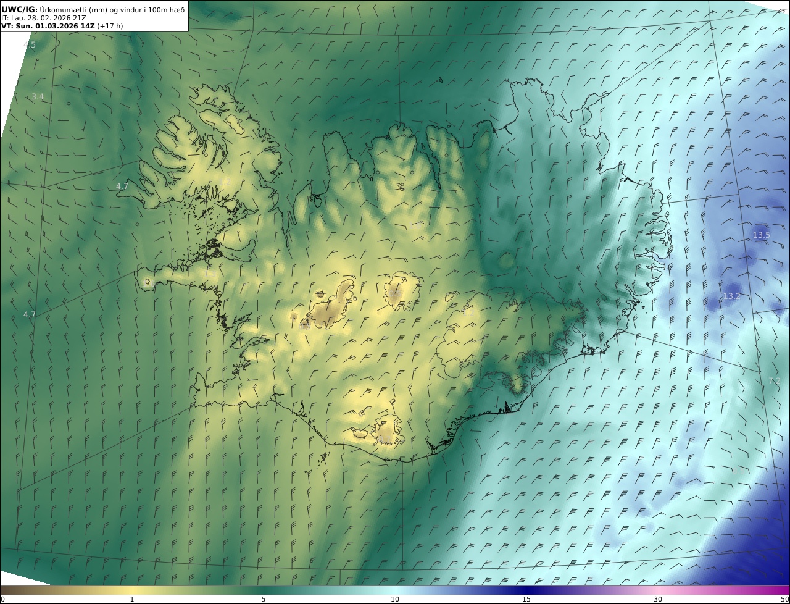Click the '7.2' value label on the map
This screenshot has height=604, width=790.
(x=775, y=380)
